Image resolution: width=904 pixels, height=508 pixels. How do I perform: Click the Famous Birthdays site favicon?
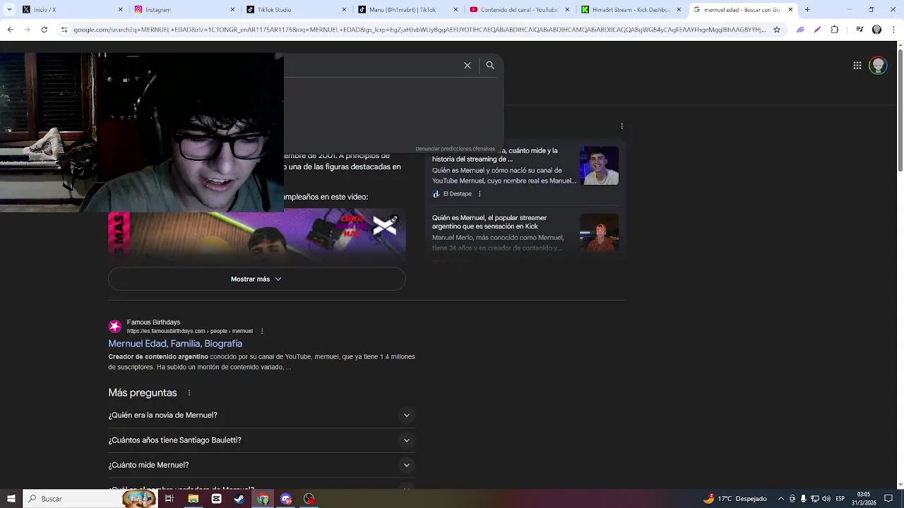point(115,327)
